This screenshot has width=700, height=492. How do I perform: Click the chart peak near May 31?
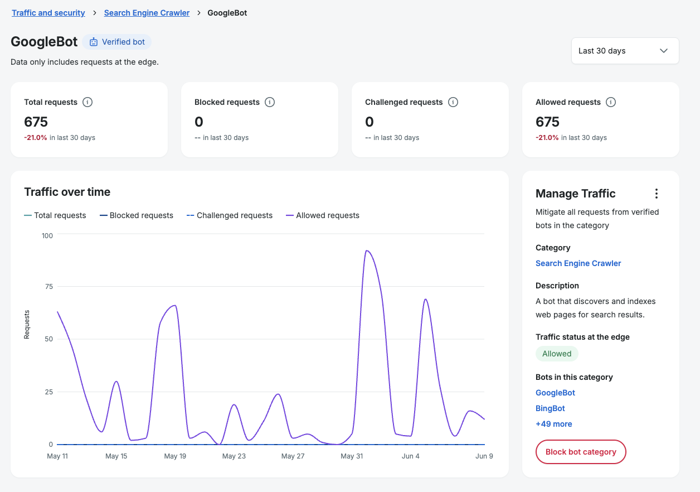tap(367, 250)
